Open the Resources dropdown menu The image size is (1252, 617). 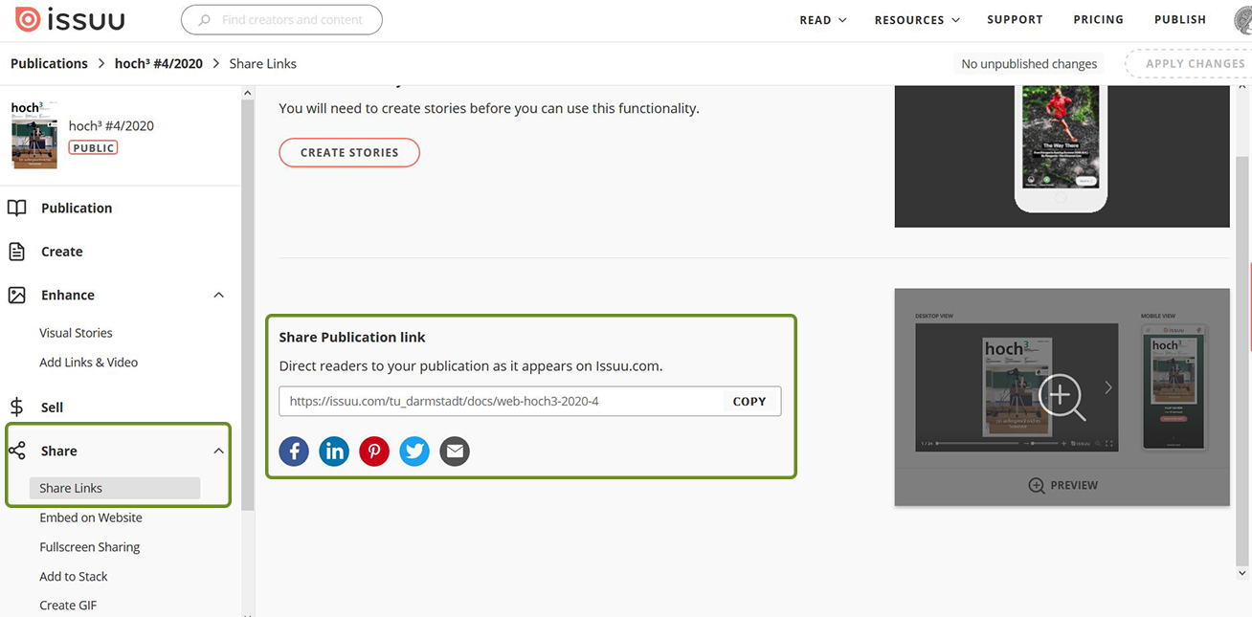coord(916,20)
